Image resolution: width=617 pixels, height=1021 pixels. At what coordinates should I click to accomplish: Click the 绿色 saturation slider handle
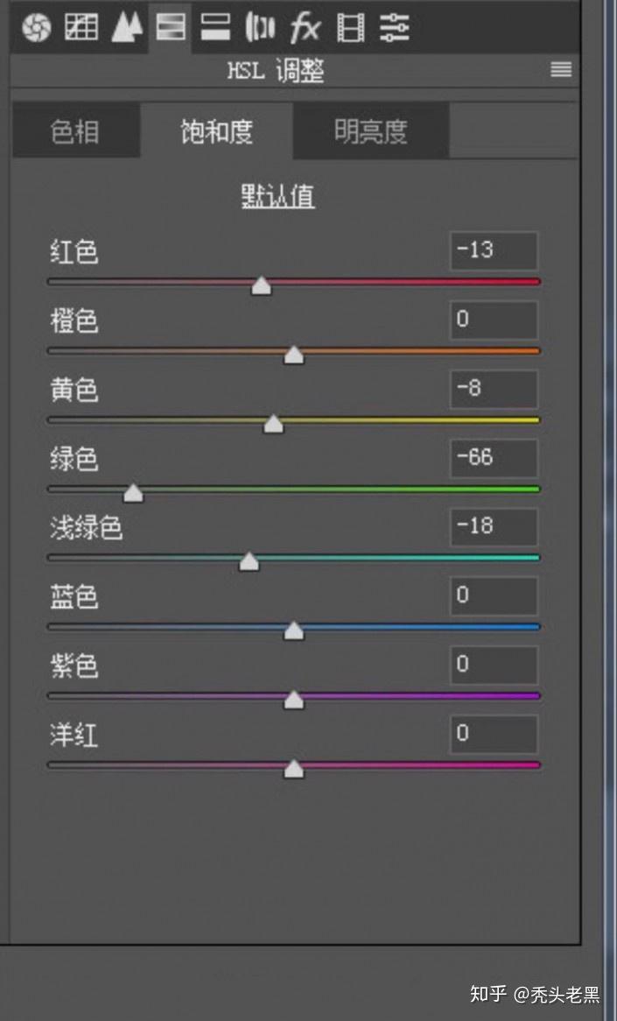133,493
